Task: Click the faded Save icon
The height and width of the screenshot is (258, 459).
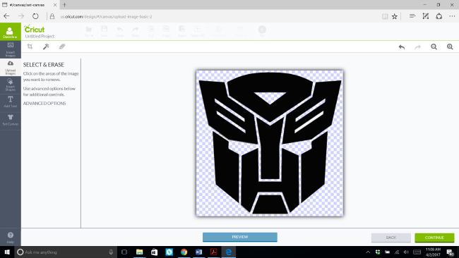Action: tap(105, 32)
